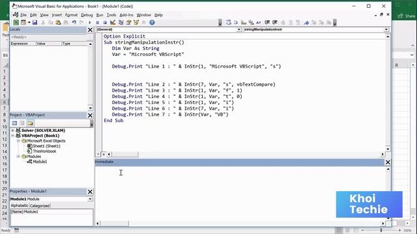Click the View Code icon in Project panel

(14, 123)
